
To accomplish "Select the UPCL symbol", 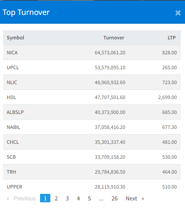I will pos(13,68).
